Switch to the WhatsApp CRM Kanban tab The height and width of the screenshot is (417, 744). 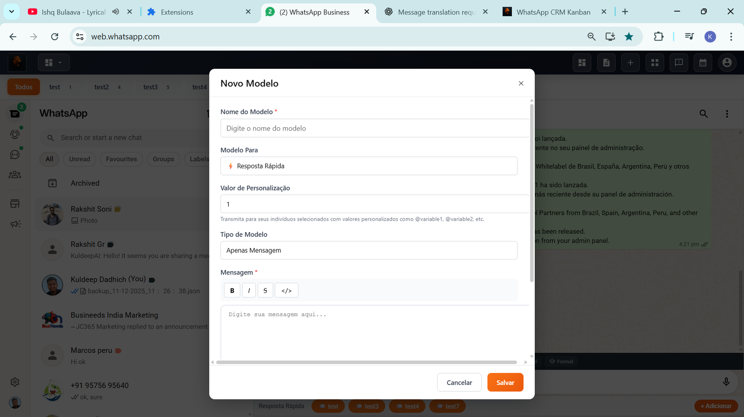click(553, 12)
